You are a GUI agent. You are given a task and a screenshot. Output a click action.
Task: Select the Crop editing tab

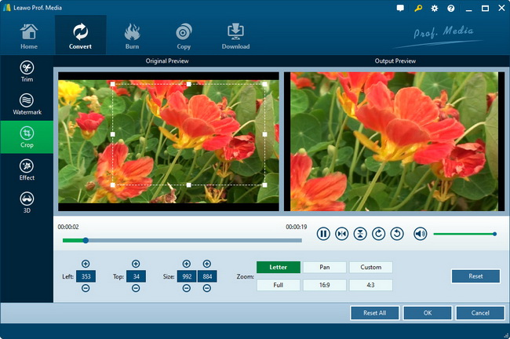click(27, 137)
